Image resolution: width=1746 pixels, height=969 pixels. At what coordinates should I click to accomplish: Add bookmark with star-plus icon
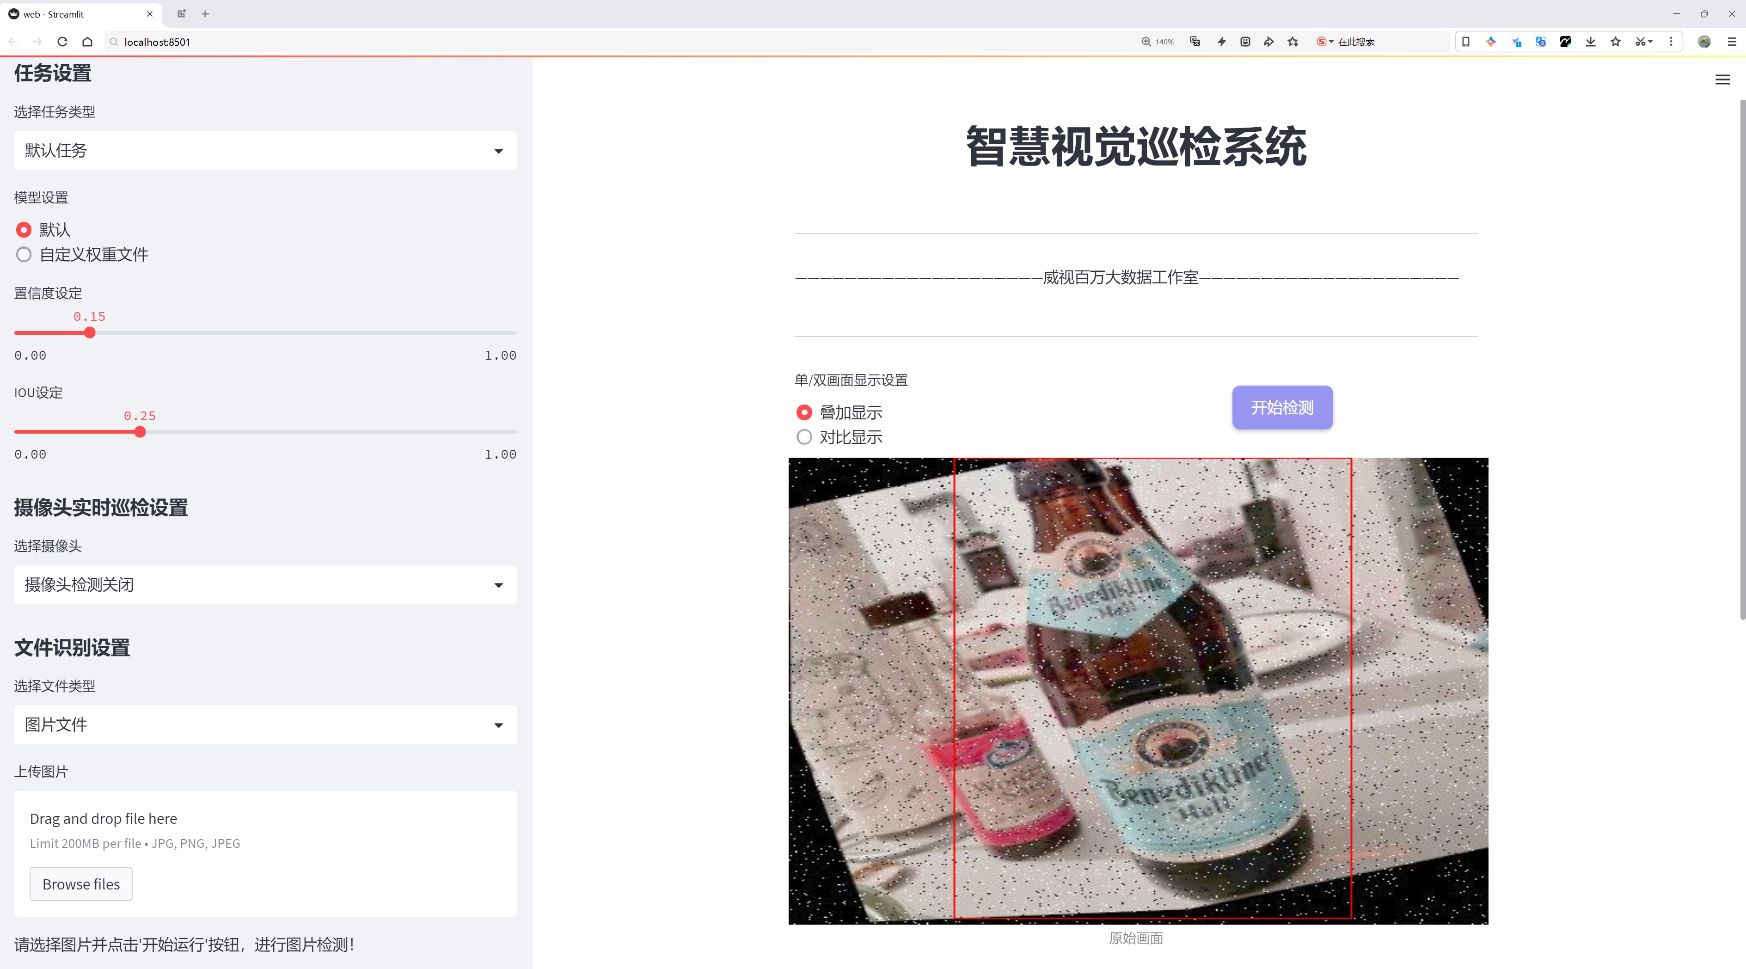(x=1293, y=42)
